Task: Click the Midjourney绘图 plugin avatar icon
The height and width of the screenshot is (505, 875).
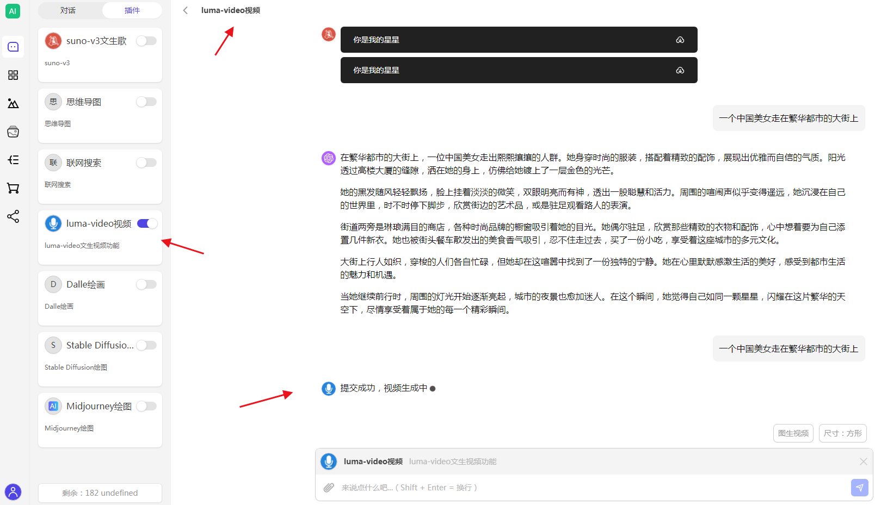Action: point(53,406)
